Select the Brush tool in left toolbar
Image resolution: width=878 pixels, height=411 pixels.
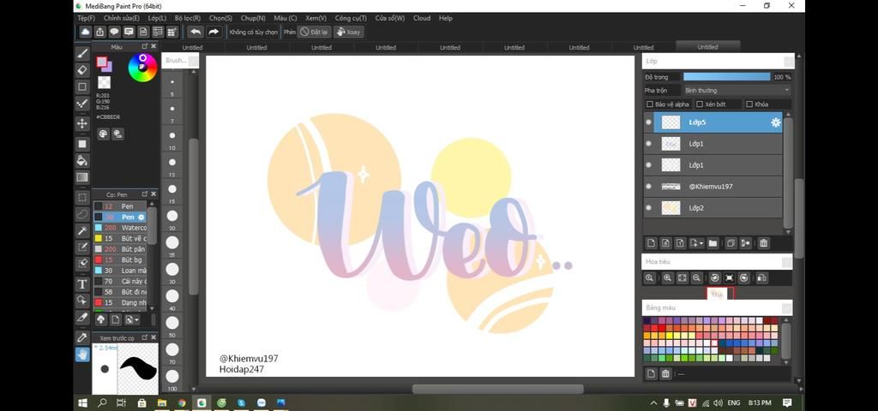[82, 54]
